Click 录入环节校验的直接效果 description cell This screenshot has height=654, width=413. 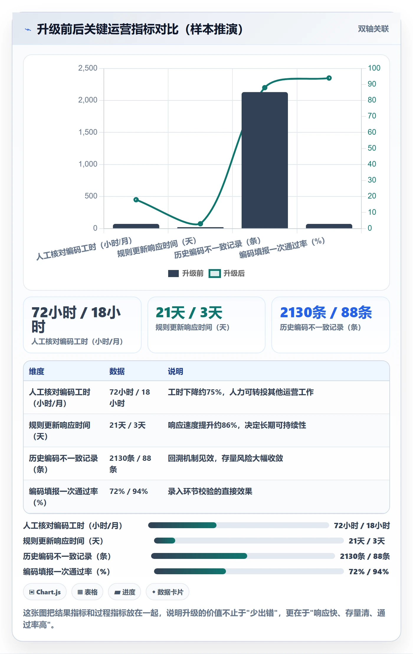point(210,491)
